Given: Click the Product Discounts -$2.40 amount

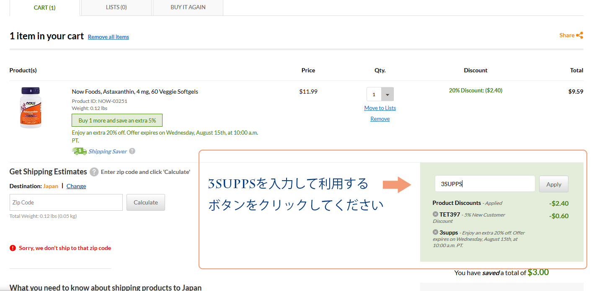Looking at the screenshot, I should click(x=559, y=204).
